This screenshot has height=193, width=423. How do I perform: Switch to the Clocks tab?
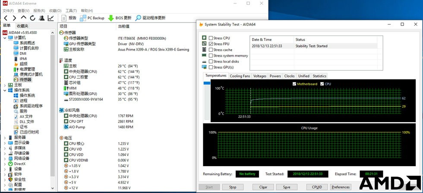(290, 76)
